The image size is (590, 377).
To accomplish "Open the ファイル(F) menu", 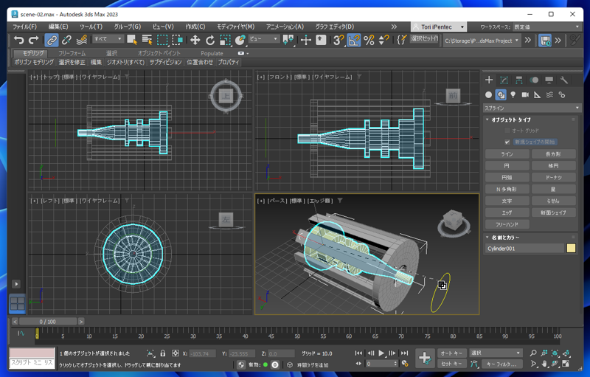I will pos(25,27).
